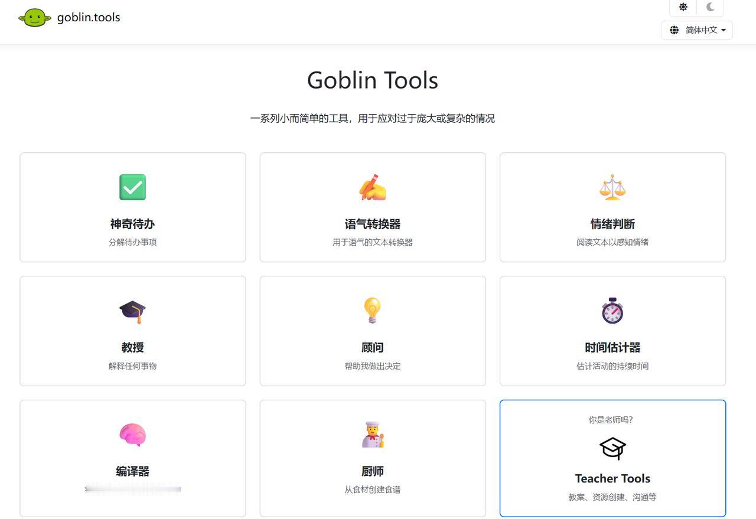Switch to light theme sun toggle
This screenshot has width=756, height=519.
pos(683,7)
